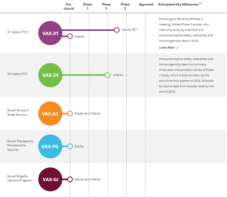Click the Infants label beside VAX-24 bar
This screenshot has width=227, height=197.
tap(118, 75)
